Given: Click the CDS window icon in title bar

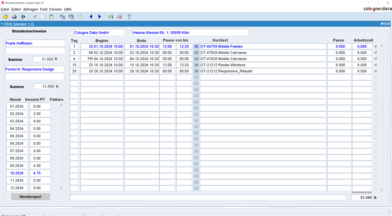Looking at the screenshot, I should click(x=2, y=24).
